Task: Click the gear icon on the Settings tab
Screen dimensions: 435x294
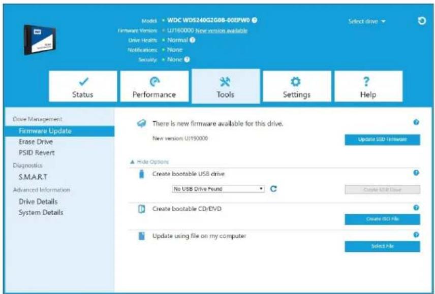Action: (295, 81)
